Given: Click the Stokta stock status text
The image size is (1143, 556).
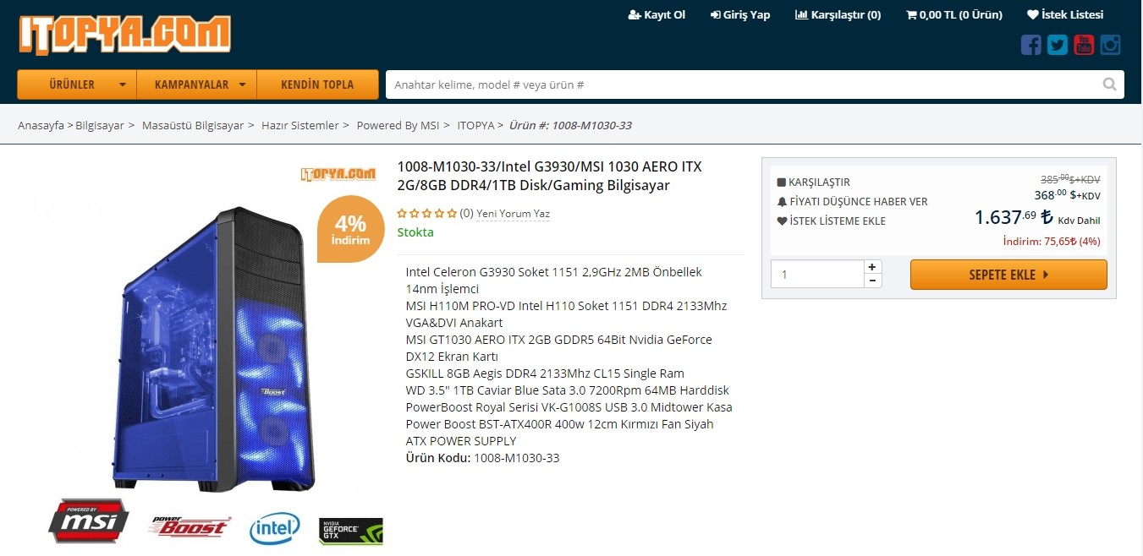Looking at the screenshot, I should click(x=415, y=232).
